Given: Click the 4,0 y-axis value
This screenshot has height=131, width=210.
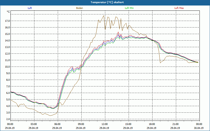Looking at the screenshot, I should click(8, 106).
